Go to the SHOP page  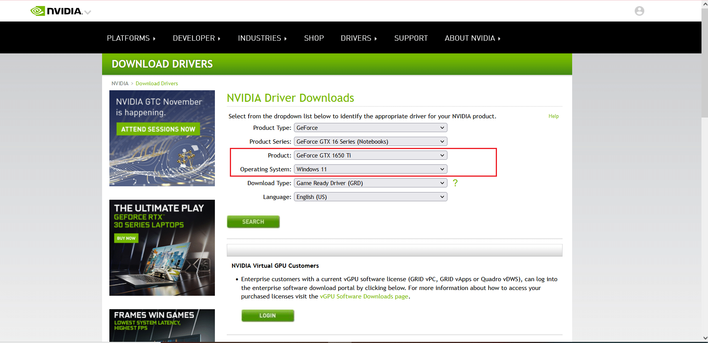314,38
